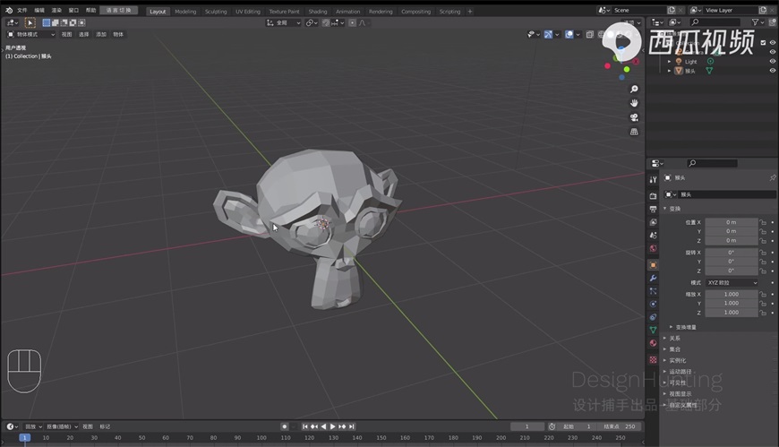The image size is (779, 447).
Task: Switch to the Modeling workspace tab
Action: 185,12
